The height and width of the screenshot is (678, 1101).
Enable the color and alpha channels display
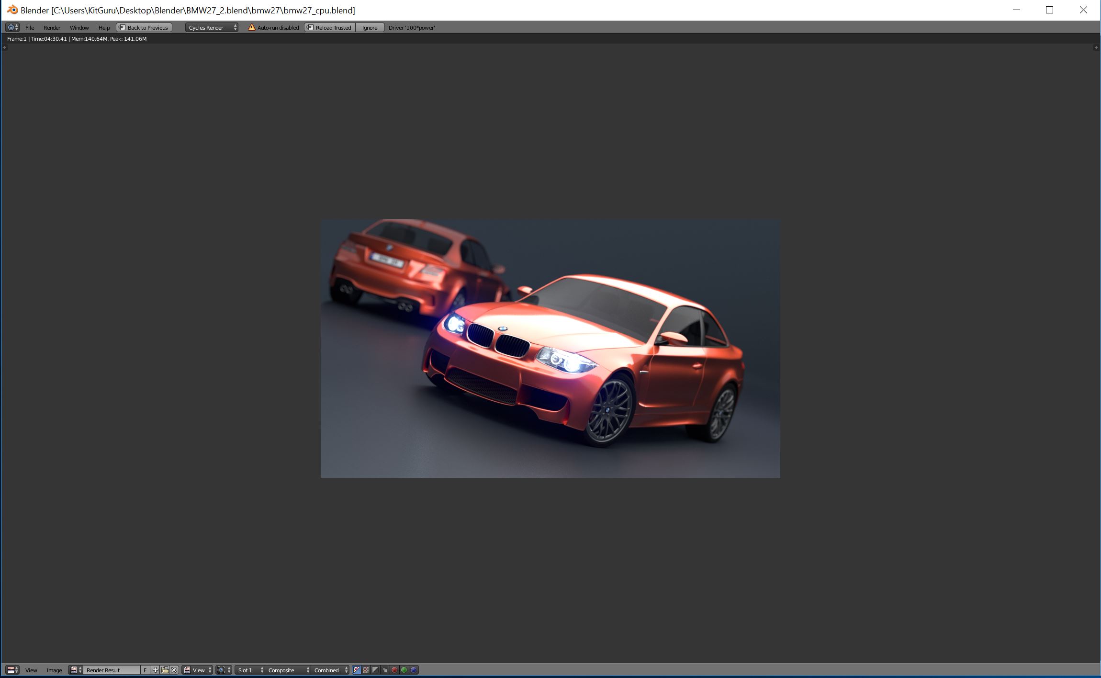(357, 670)
